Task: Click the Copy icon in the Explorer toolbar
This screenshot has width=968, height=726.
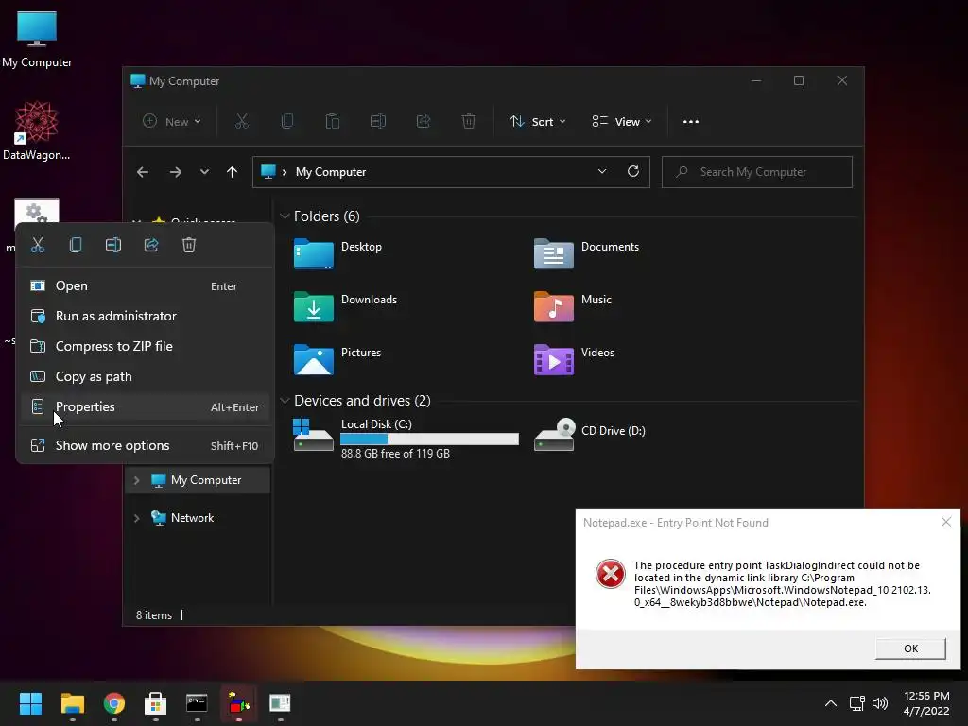Action: tap(287, 122)
